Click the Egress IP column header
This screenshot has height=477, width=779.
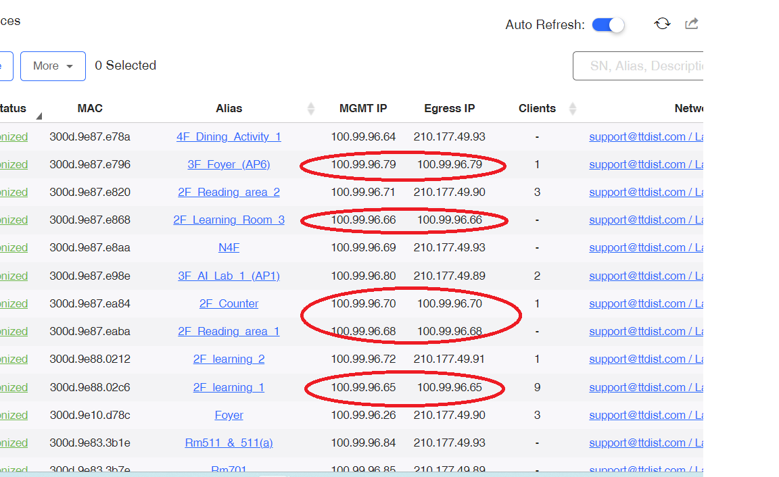pyautogui.click(x=449, y=109)
